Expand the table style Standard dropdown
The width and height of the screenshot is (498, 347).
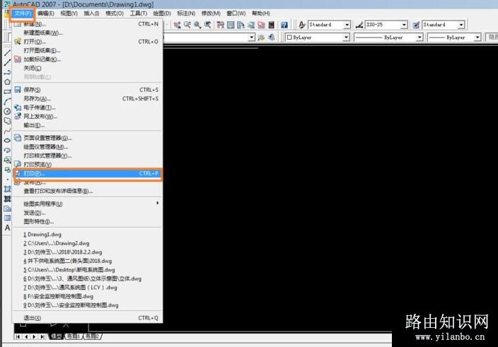(x=461, y=25)
